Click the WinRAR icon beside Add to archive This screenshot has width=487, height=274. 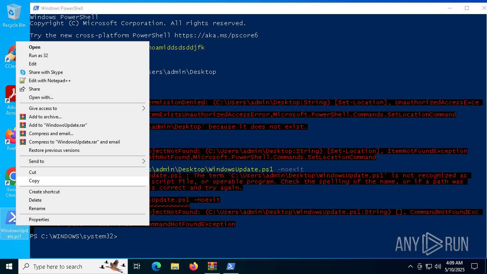coord(23,117)
